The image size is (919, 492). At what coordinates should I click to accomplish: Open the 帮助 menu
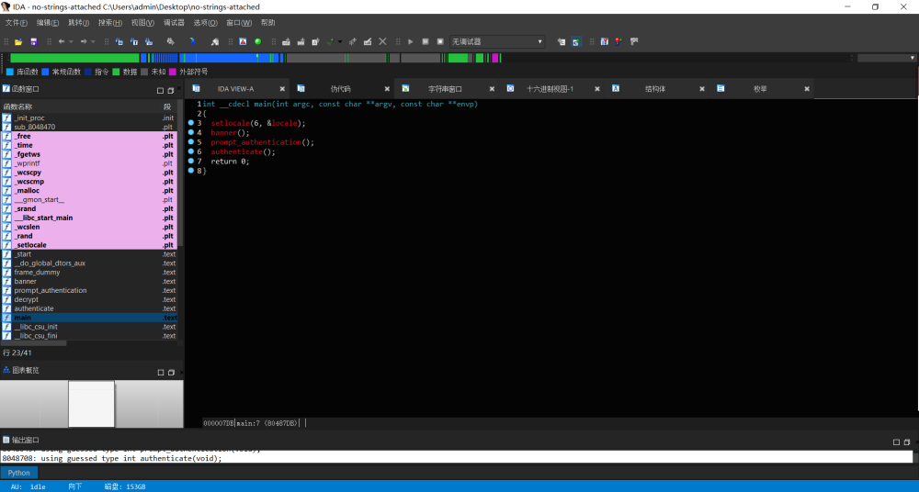click(x=267, y=22)
